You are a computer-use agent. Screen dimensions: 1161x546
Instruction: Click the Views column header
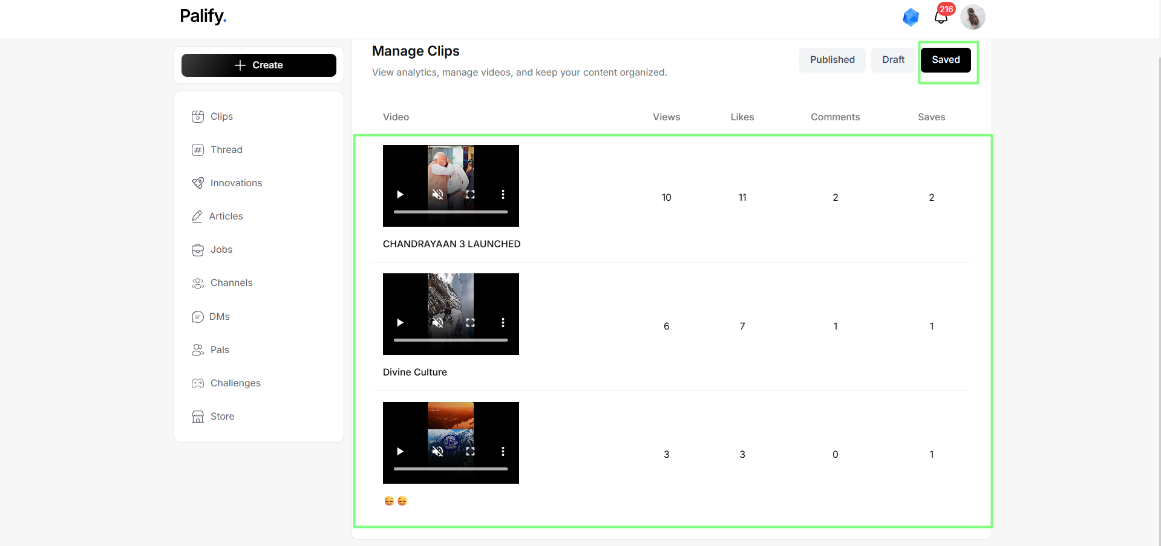click(x=666, y=117)
